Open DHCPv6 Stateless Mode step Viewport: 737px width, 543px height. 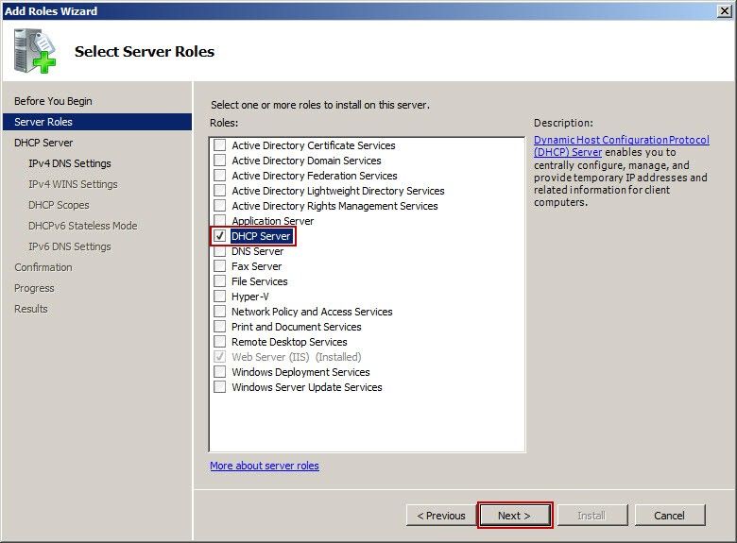(x=83, y=226)
